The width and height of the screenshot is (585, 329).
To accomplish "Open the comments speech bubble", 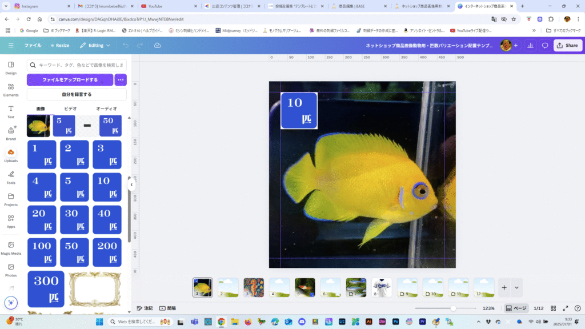I will (x=545, y=46).
